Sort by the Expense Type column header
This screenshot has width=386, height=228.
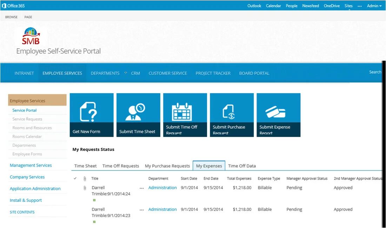click(x=269, y=178)
